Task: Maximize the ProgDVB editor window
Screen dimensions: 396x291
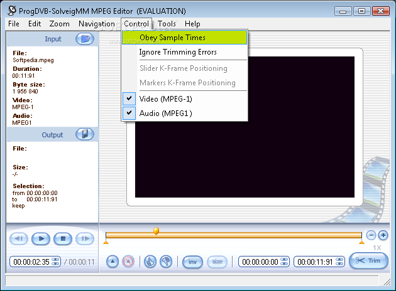Action: (361, 11)
